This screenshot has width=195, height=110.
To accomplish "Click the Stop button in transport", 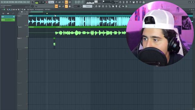I will tap(43, 2).
